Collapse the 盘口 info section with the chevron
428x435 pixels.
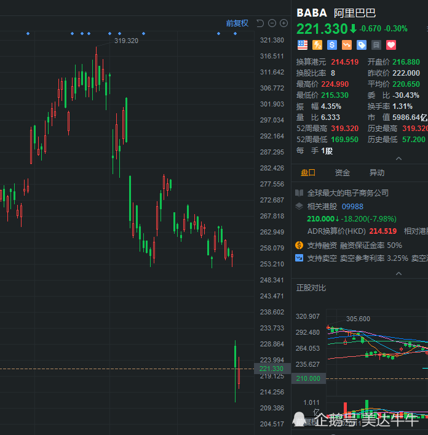coord(398,274)
